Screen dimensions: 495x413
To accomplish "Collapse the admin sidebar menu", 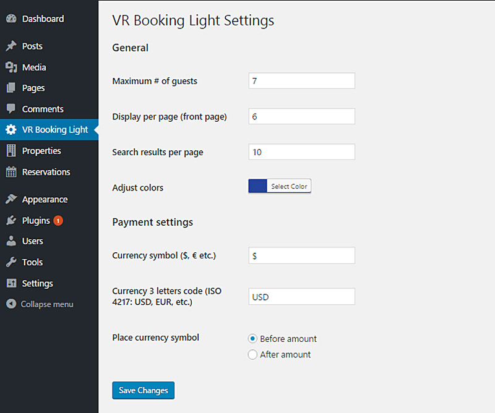I will coord(47,304).
